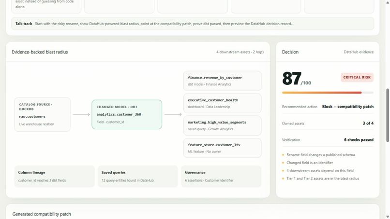Image resolution: width=390 pixels, height=219 pixels.
Task: Click the '3 of 4' owned assets value
Action: point(368,123)
